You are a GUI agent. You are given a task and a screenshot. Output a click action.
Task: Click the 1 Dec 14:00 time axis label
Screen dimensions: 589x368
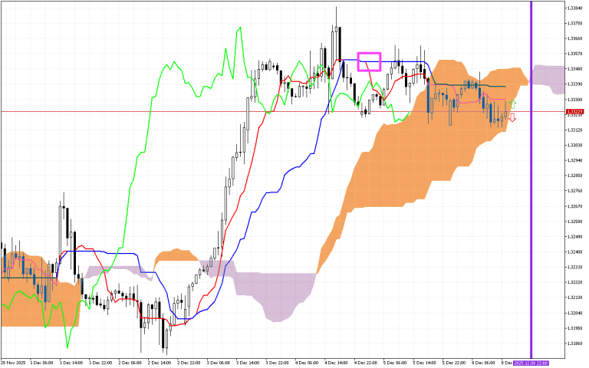click(x=71, y=363)
